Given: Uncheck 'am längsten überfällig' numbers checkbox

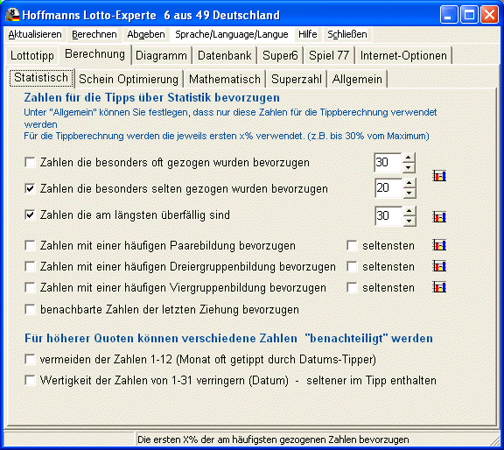Looking at the screenshot, I should 30,214.
